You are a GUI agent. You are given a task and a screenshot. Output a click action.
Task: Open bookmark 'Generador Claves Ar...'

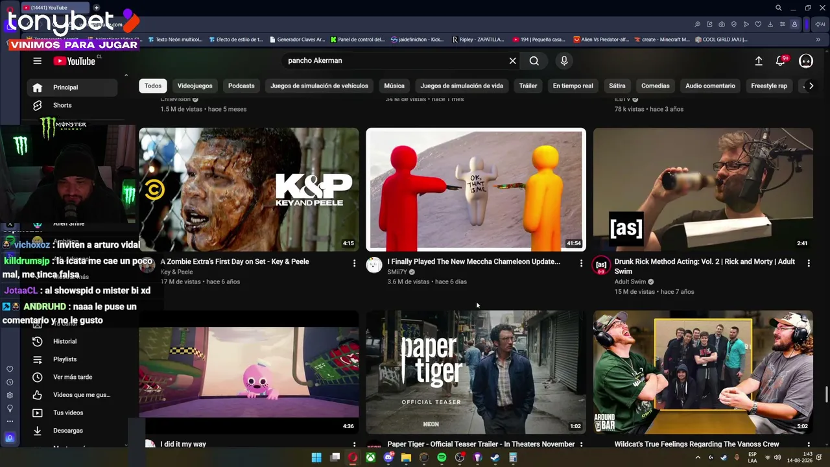(296, 40)
